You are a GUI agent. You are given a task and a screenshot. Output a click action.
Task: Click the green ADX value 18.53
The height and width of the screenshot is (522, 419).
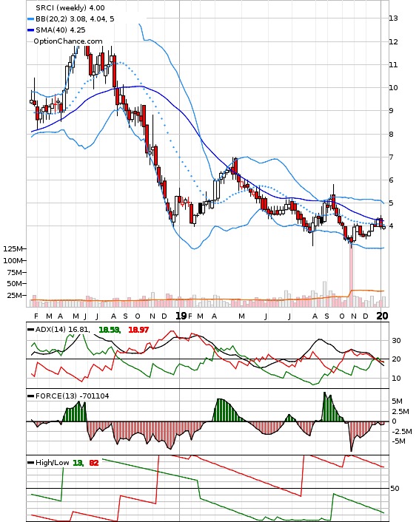pos(110,330)
